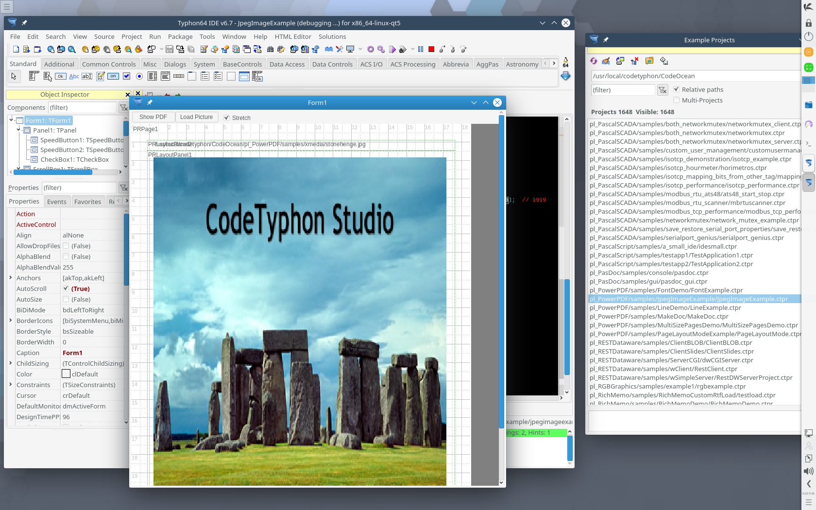Click the red Stop debugging icon

[431, 49]
